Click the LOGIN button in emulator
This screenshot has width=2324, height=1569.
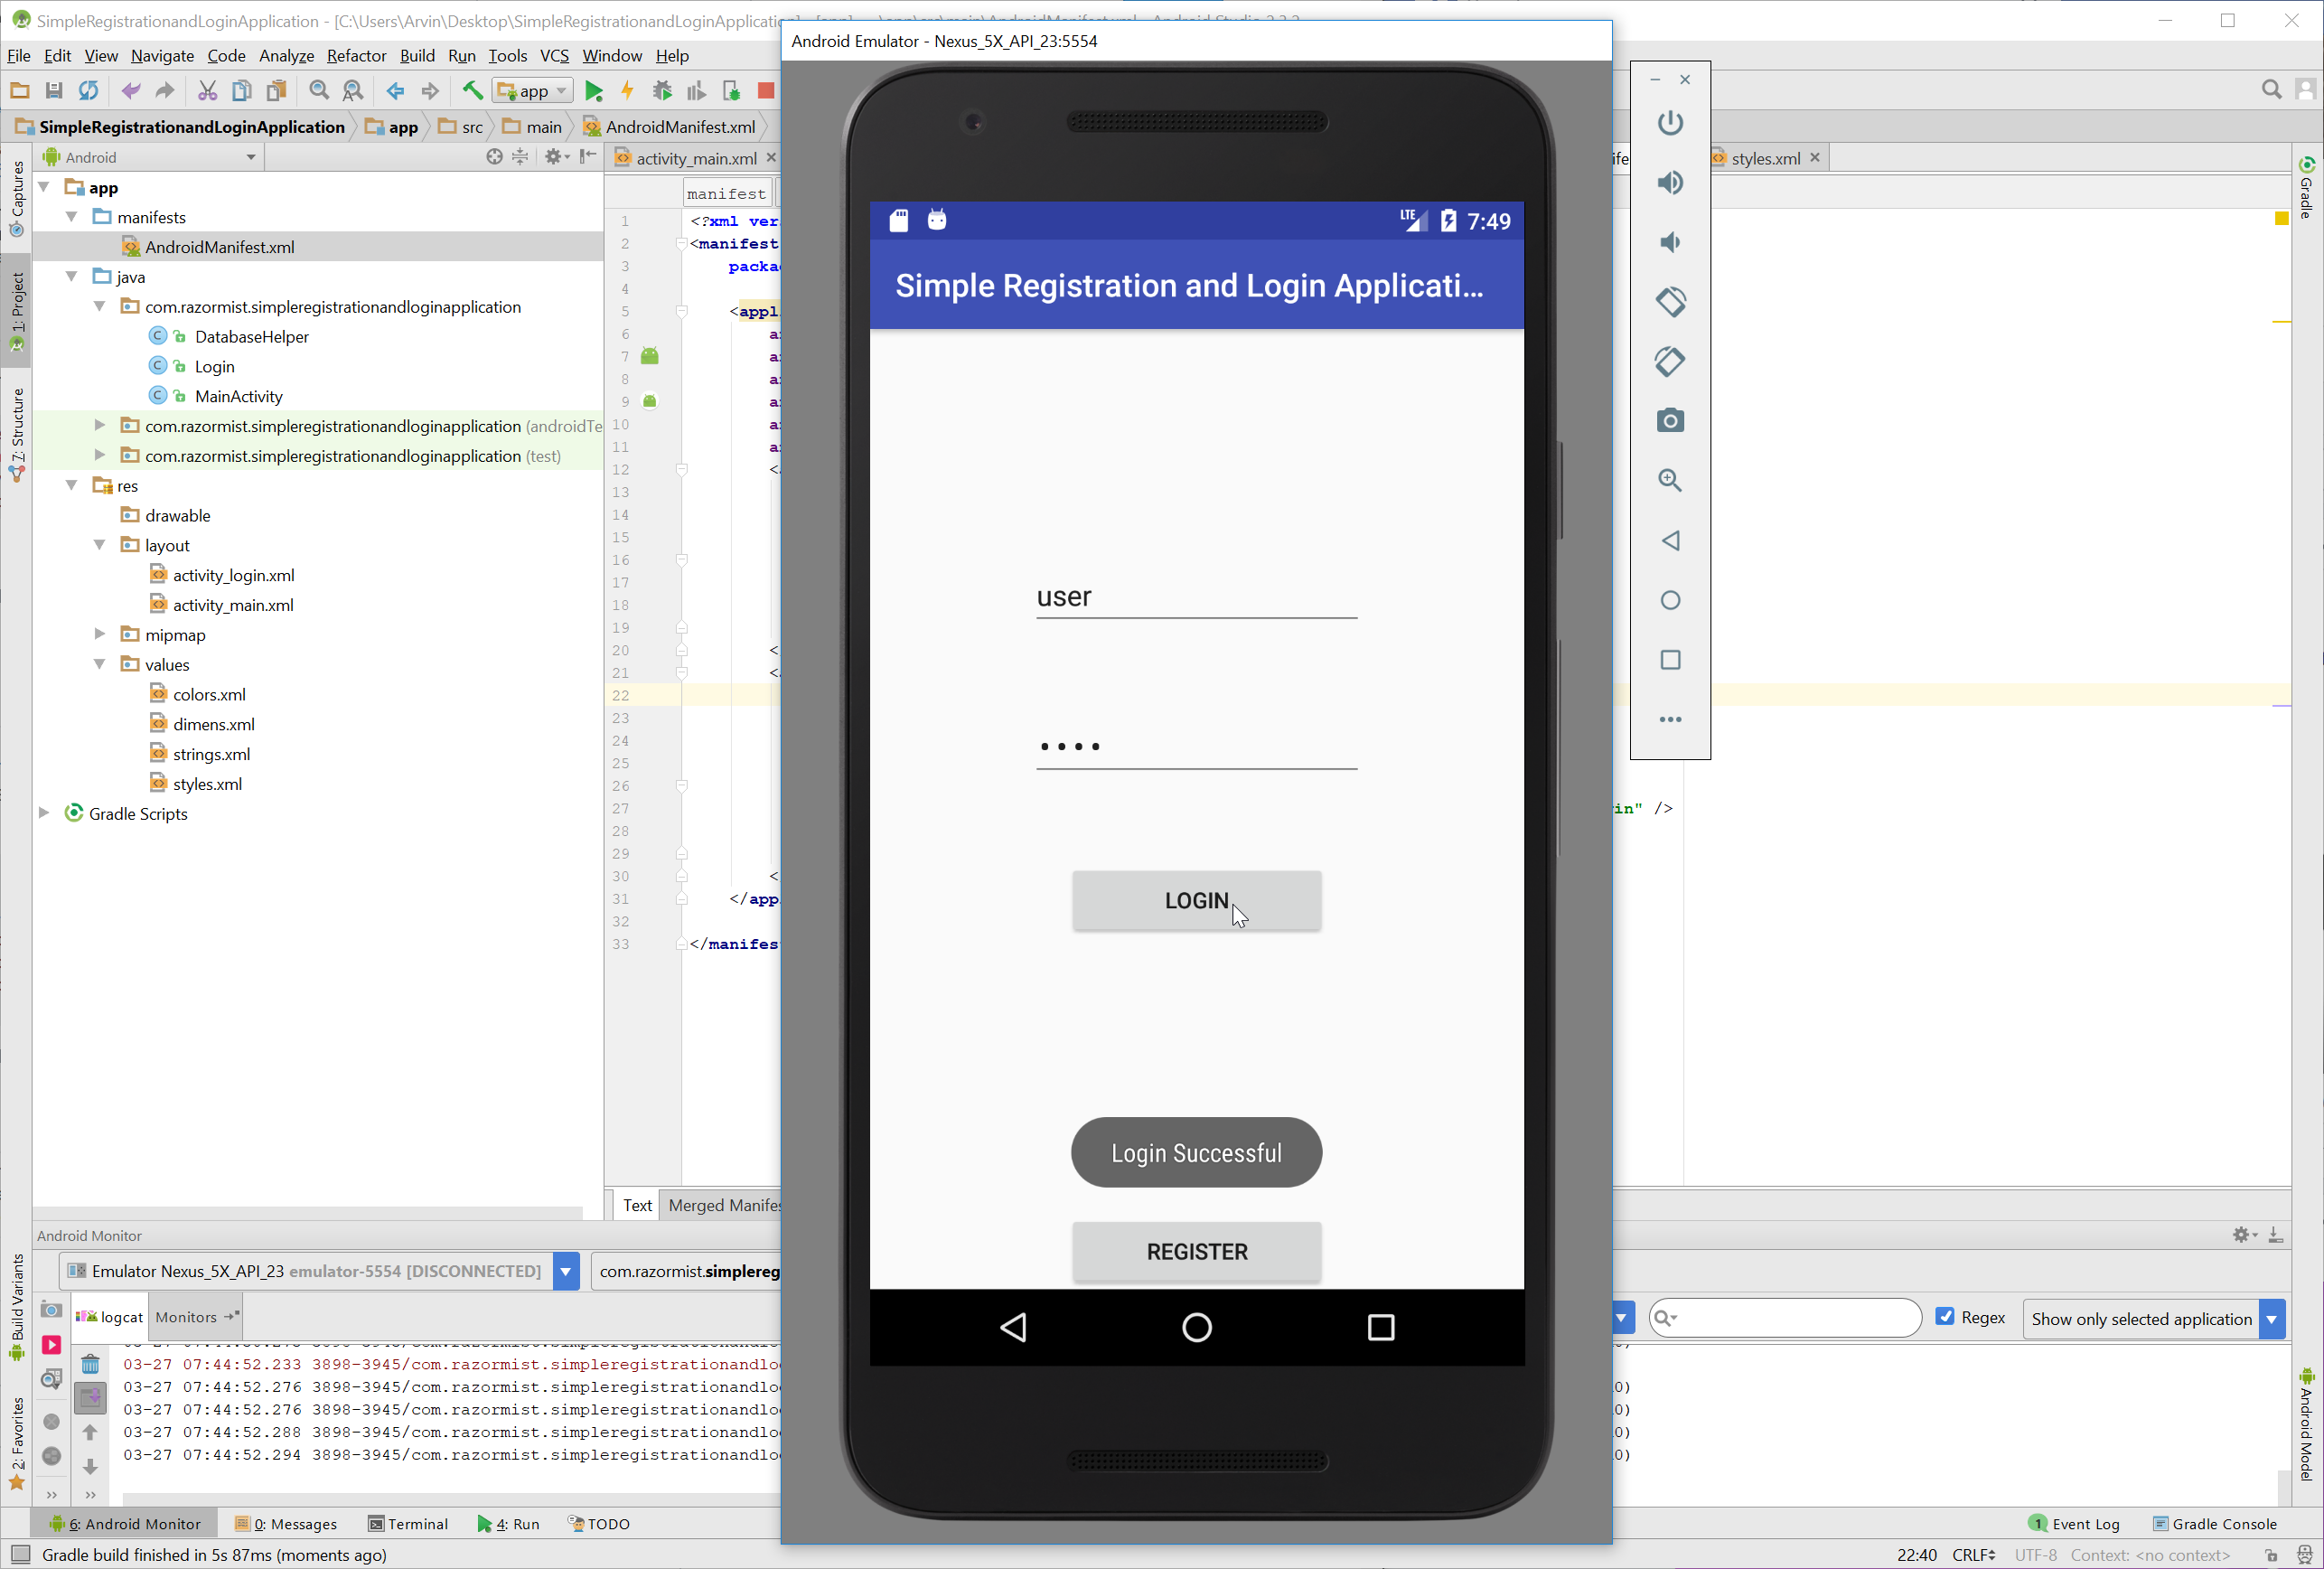click(1195, 898)
